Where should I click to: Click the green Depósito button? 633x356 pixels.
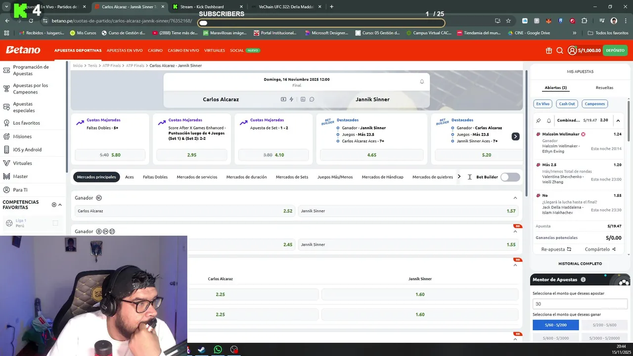click(615, 50)
